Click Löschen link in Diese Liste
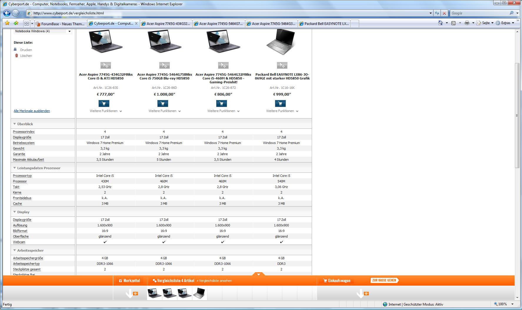 click(26, 56)
